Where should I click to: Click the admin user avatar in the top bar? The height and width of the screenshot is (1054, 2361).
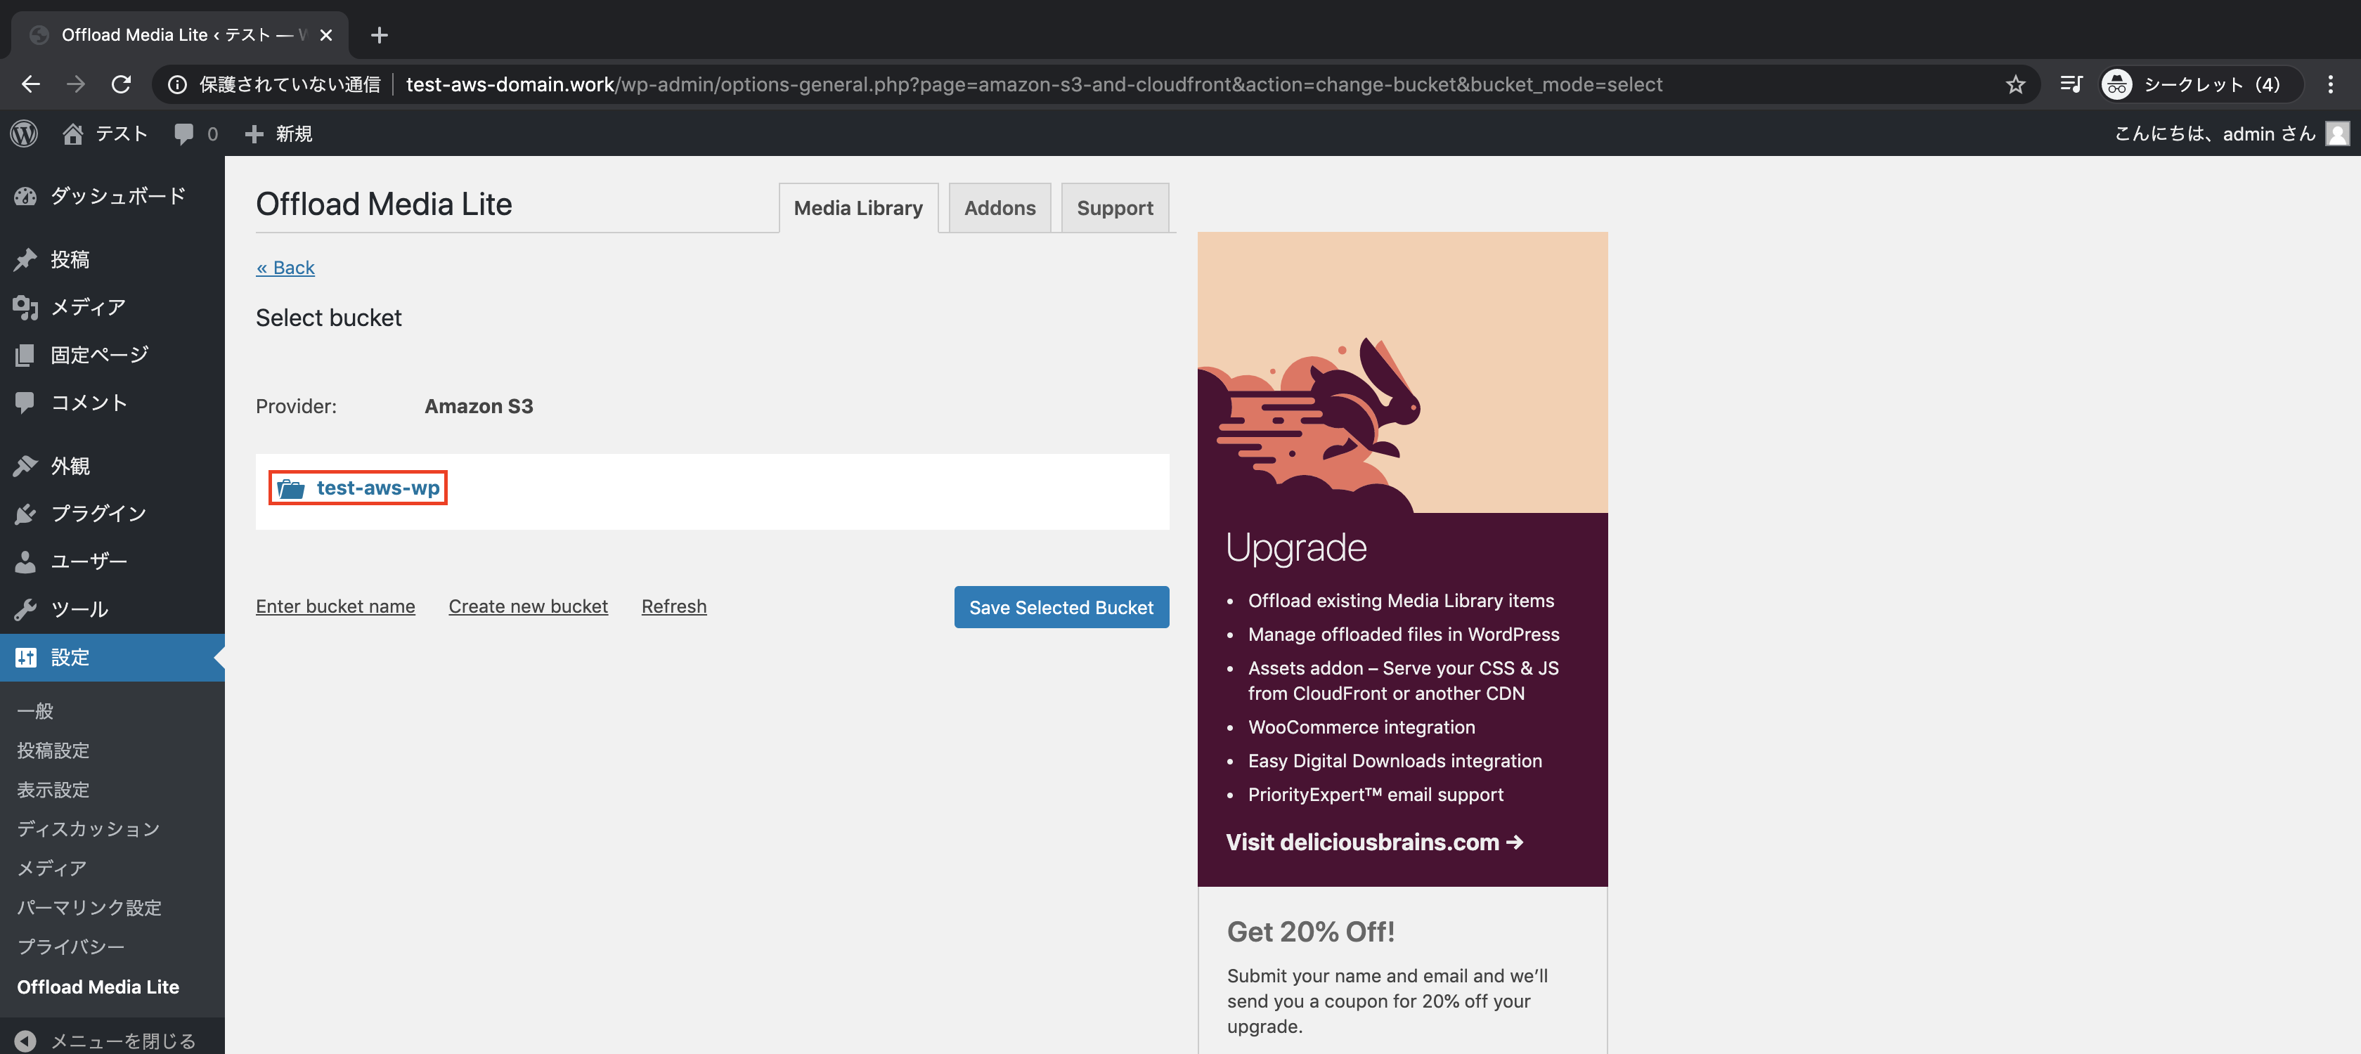click(2338, 134)
